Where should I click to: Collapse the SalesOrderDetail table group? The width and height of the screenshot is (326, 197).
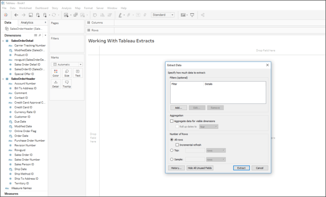3,40
